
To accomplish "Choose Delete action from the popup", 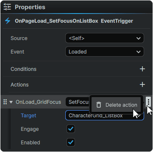I will [x=116, y=105].
